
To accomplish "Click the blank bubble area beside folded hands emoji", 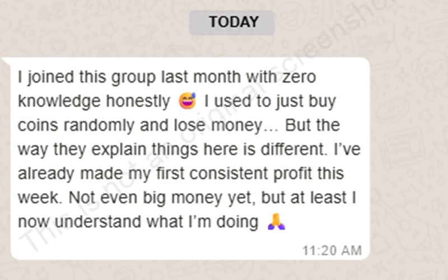I will (325, 222).
